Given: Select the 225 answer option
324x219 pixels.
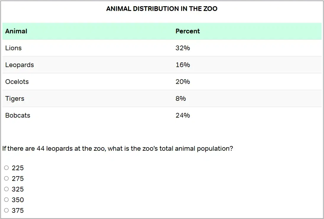Looking at the screenshot, I should pos(7,168).
